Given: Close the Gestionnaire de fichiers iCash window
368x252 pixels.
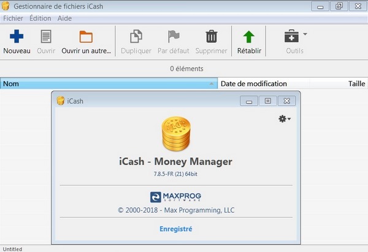Looking at the screenshot, I should (x=358, y=6).
